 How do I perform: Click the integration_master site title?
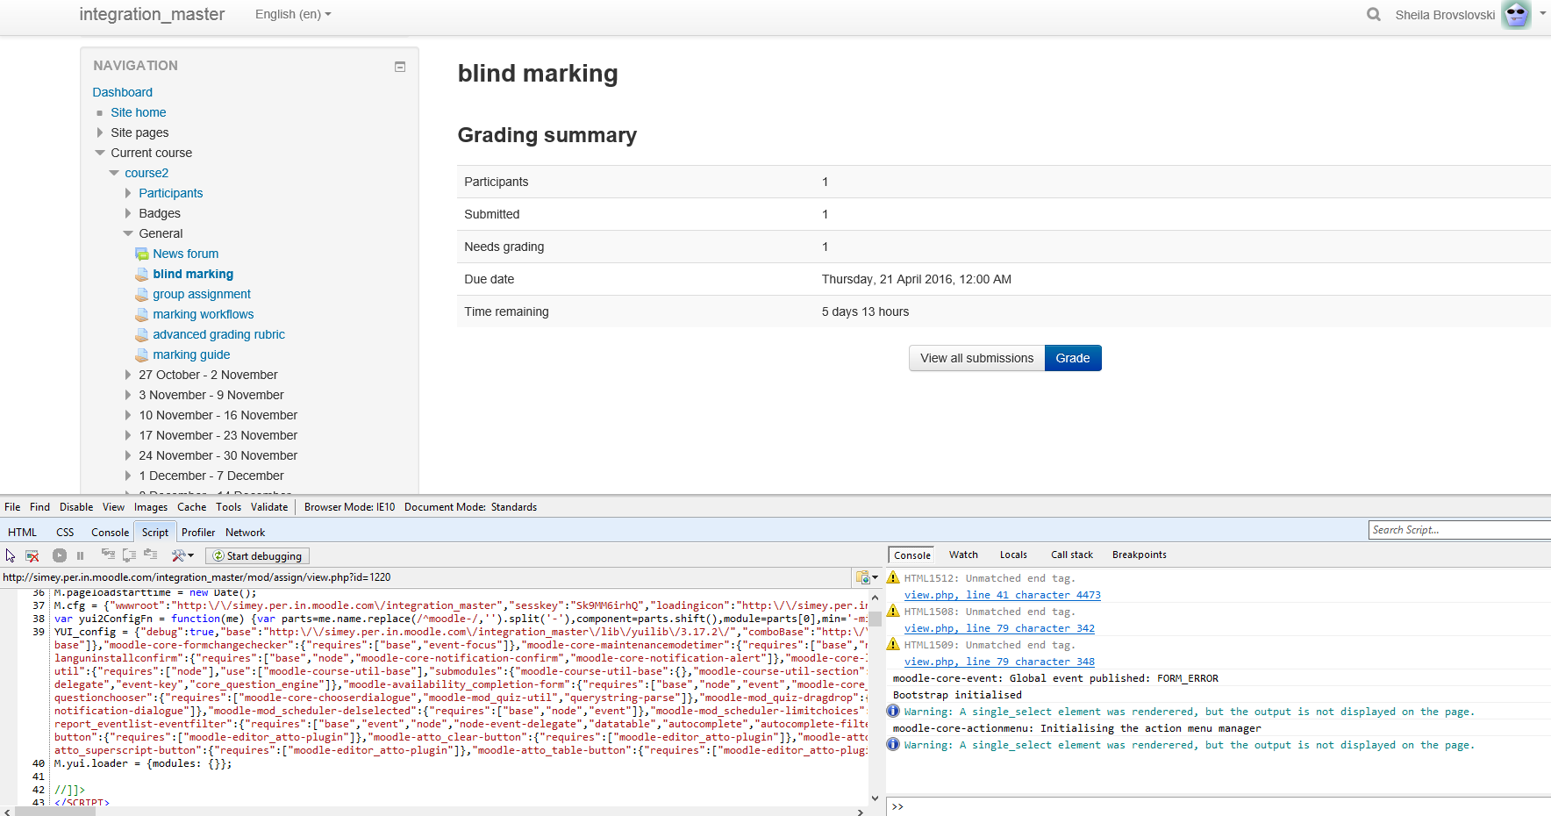click(x=152, y=14)
